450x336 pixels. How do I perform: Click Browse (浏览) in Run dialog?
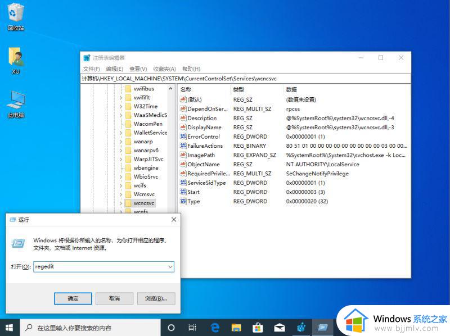(156, 298)
